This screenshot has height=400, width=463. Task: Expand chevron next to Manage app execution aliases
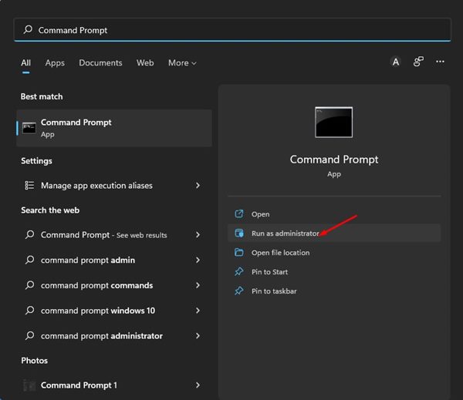[198, 186]
